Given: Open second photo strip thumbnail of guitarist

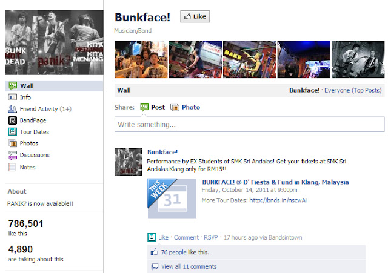Looking at the screenshot, I should 195,59.
